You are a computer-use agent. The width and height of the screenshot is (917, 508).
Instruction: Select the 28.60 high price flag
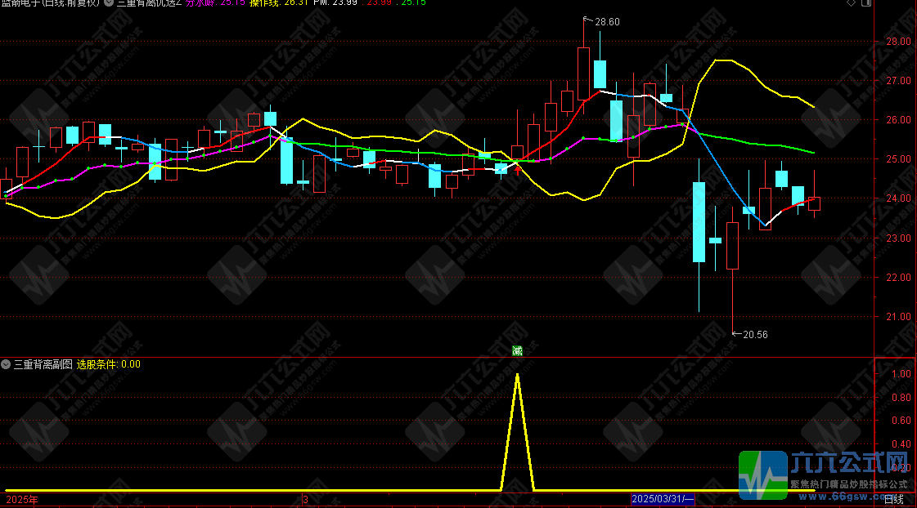click(x=605, y=21)
